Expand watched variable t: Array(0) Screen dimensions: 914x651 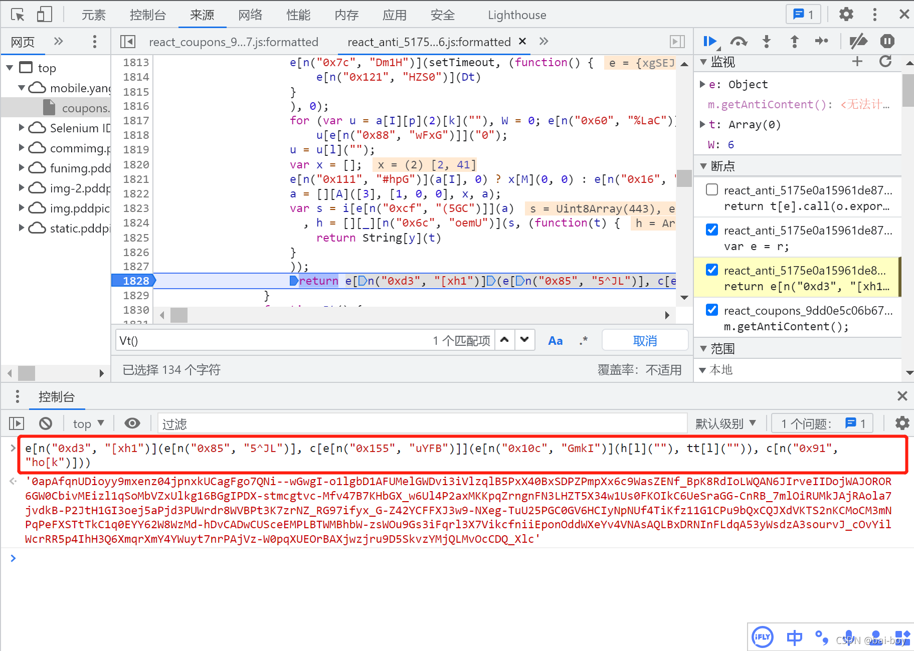[702, 124]
